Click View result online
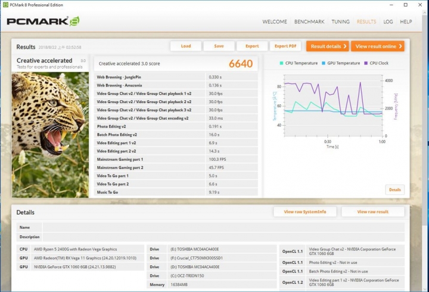Viewport: 429px width, 292px height. [378, 46]
